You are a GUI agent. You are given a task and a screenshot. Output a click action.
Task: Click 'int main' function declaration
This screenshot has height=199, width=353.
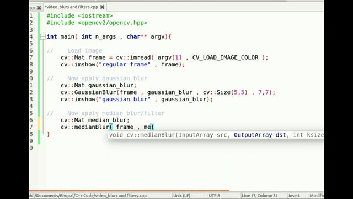coord(109,36)
